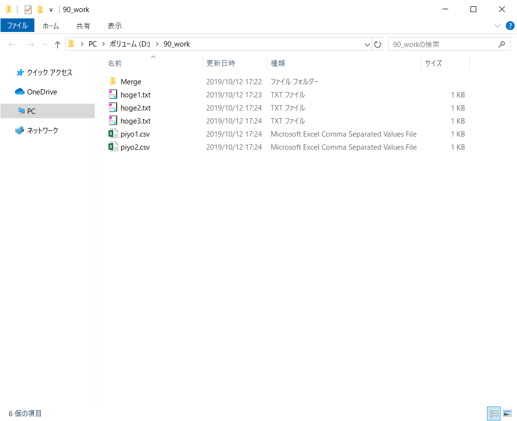Click piyo2.csv's Microsoft Excel Comma Separated type
517x421 pixels.
pos(344,147)
